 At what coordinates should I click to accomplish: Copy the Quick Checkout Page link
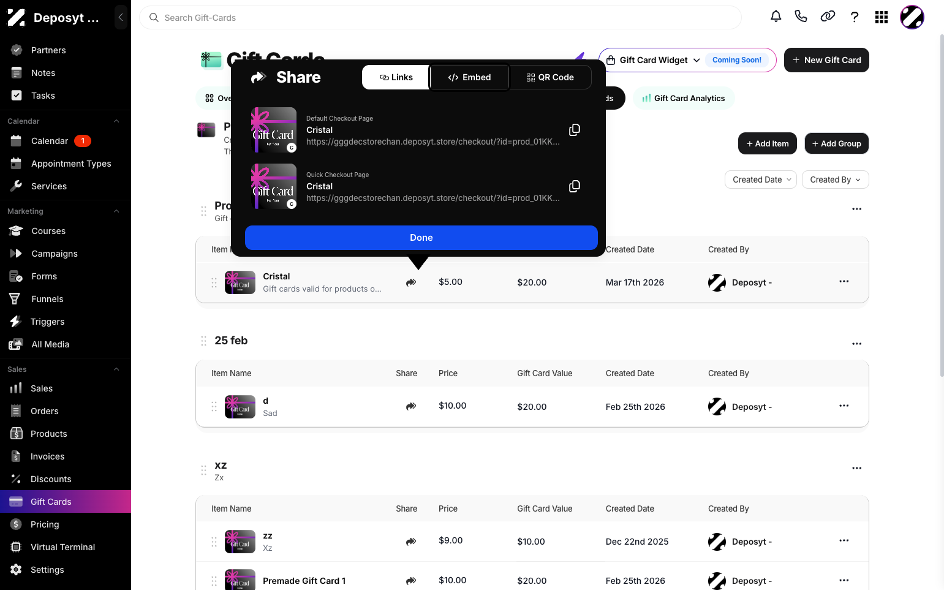[575, 186]
